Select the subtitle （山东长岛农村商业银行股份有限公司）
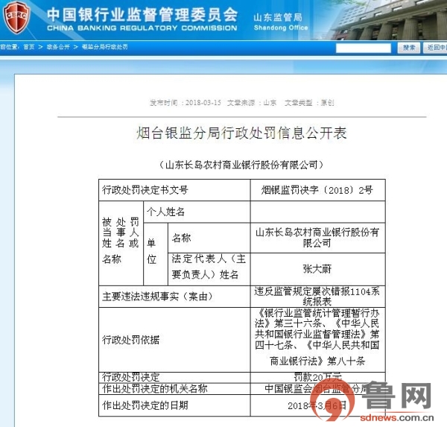Viewport: 447px width, 427px height. [x=241, y=165]
